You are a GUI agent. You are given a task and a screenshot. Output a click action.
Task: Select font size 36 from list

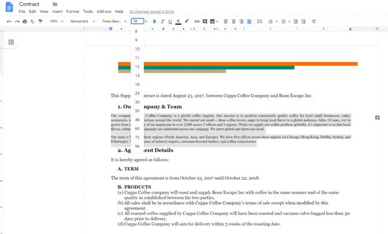(137, 111)
